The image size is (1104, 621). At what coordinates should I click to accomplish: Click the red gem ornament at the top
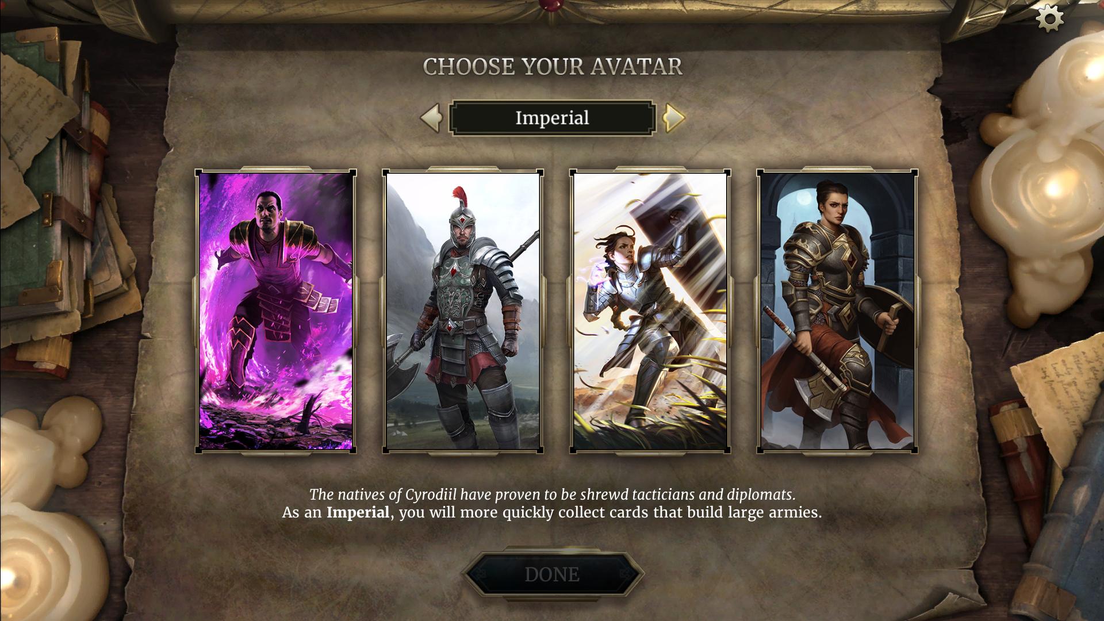(x=553, y=6)
